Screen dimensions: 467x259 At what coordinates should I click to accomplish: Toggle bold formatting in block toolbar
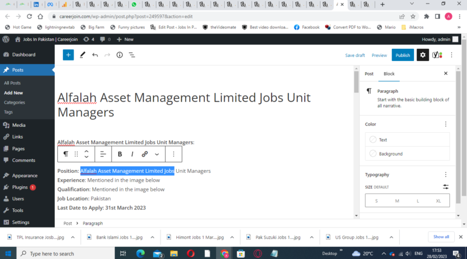120,154
